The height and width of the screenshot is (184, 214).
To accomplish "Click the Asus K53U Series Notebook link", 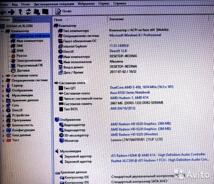I will coord(130,92).
